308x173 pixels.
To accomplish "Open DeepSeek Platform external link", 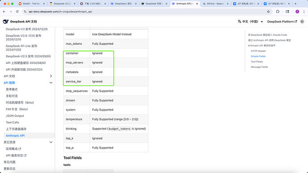I will tap(282, 21).
